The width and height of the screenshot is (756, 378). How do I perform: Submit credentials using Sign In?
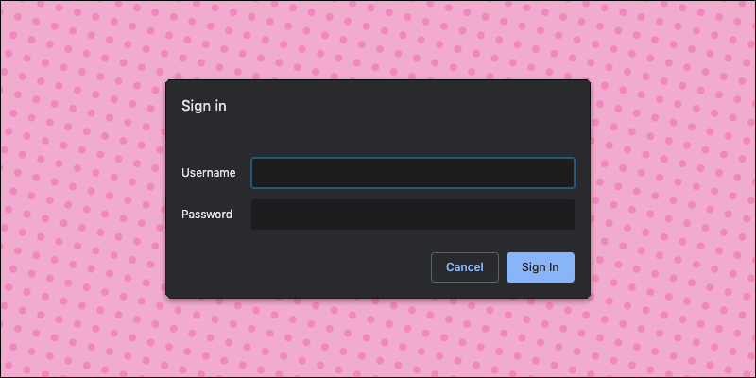click(x=541, y=267)
